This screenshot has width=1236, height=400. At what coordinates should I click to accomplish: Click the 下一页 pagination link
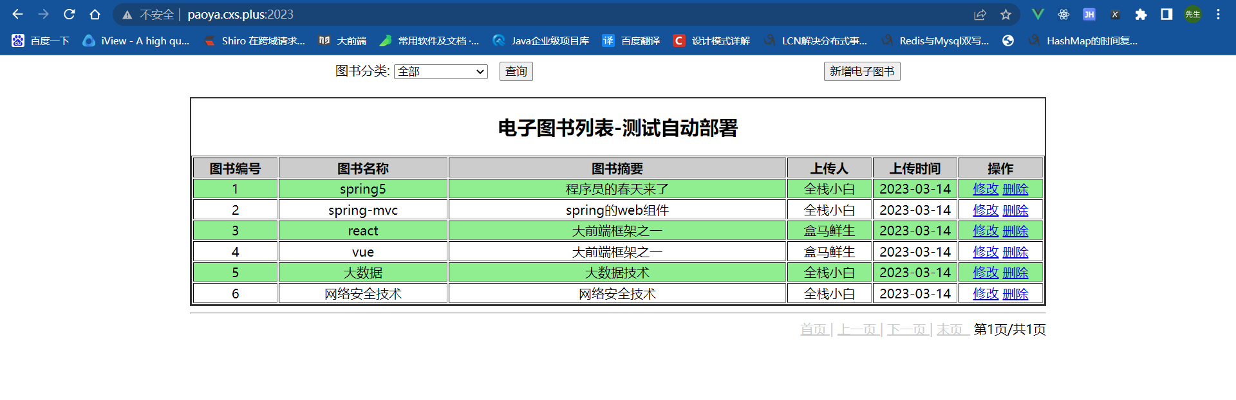coord(906,329)
